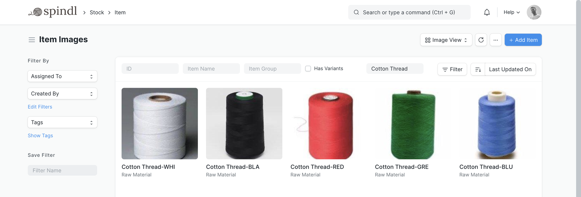Click the sort direction icon
Screen dimensions: 581x197
point(478,70)
